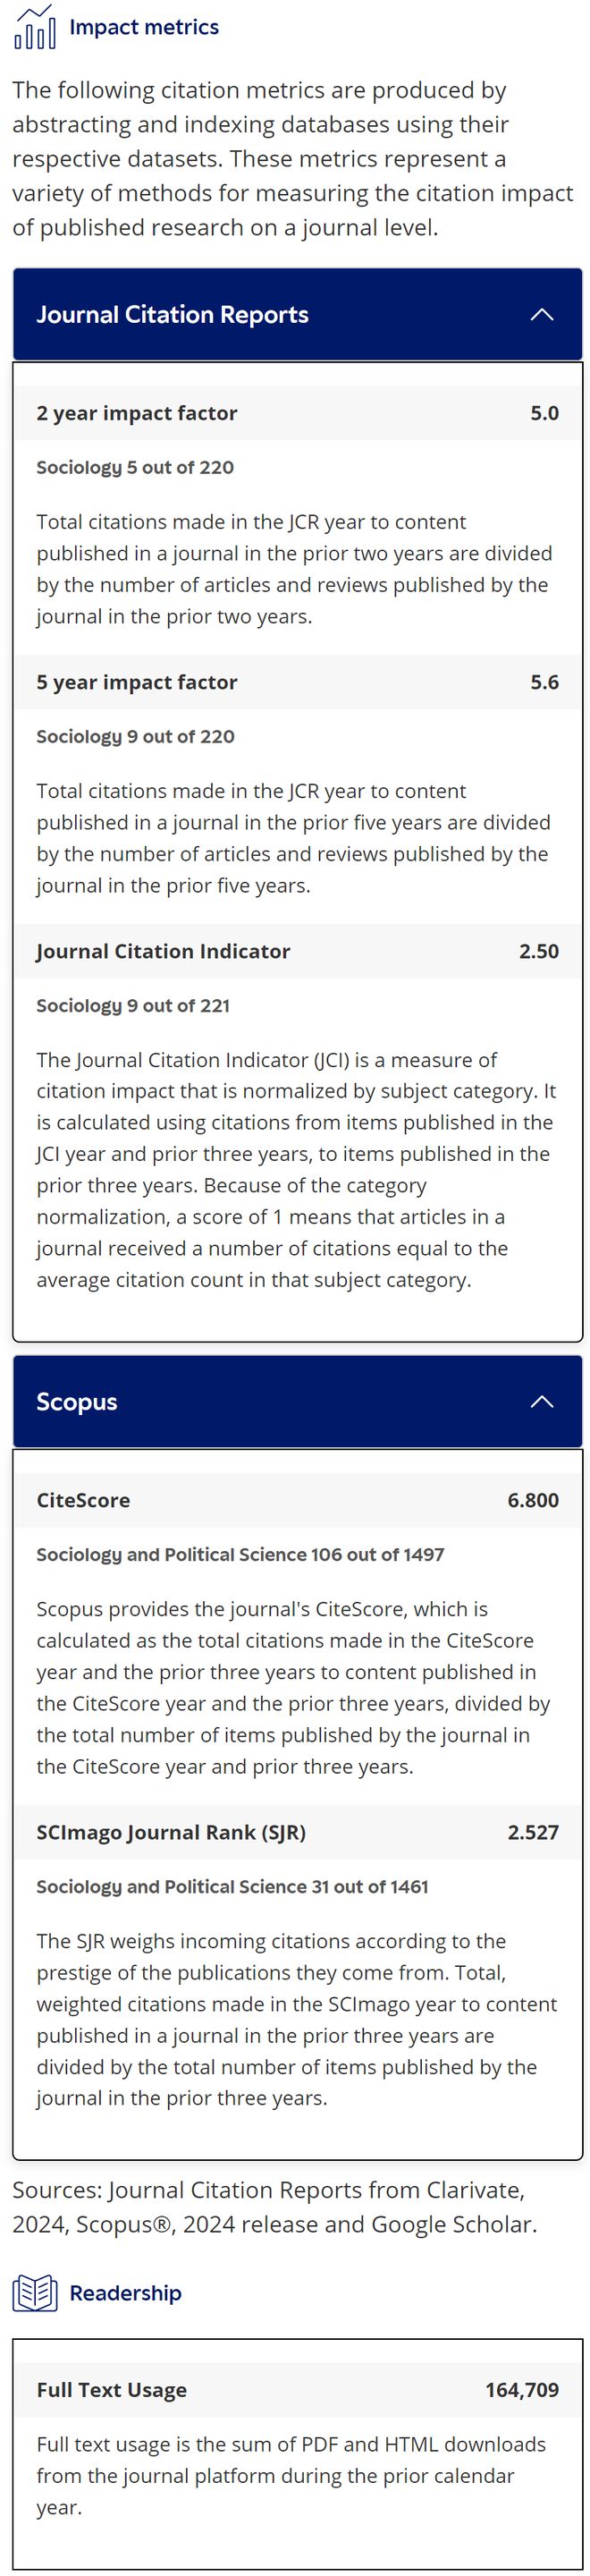Click the 5.0 impact factor value

544,414
